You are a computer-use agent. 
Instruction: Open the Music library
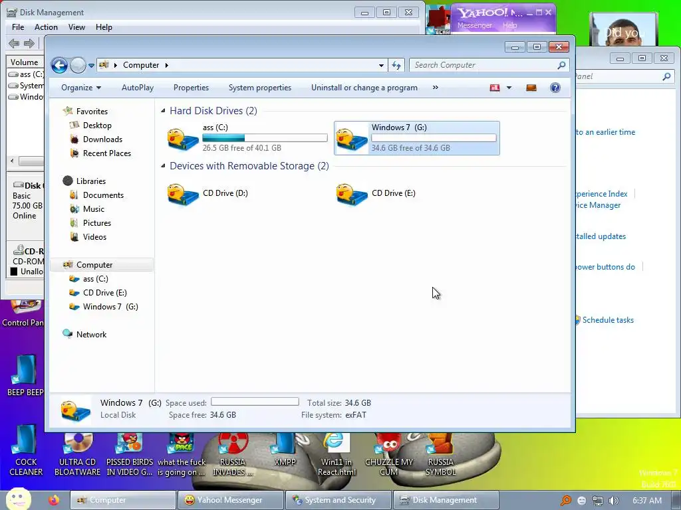click(93, 209)
